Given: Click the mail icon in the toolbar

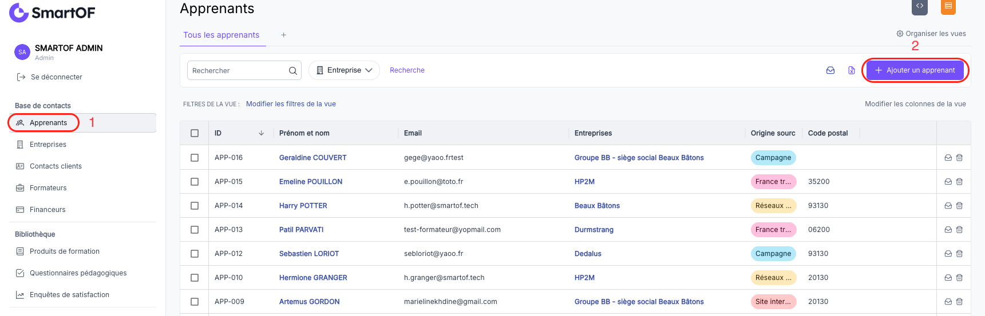Looking at the screenshot, I should coord(830,70).
